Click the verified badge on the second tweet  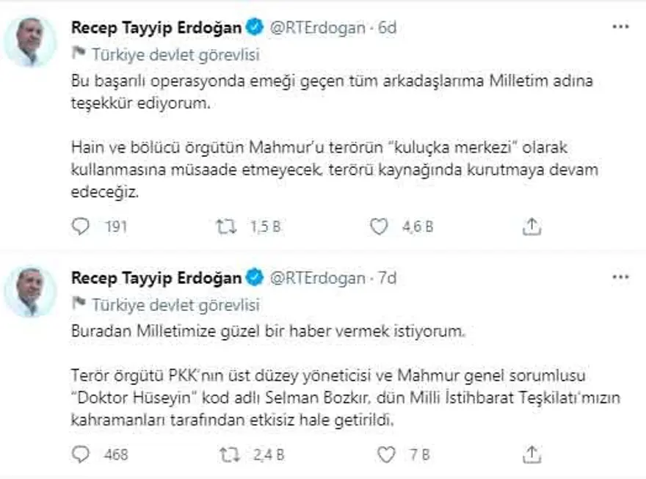pos(254,278)
